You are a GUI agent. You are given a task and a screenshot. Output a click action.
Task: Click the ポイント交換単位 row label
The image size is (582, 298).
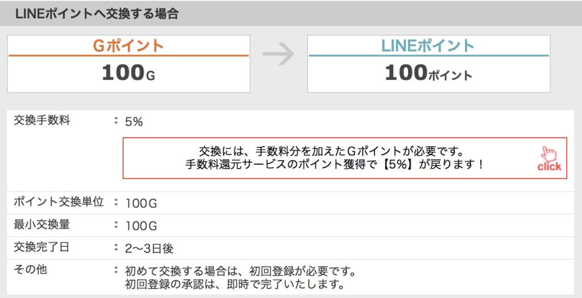pos(59,202)
